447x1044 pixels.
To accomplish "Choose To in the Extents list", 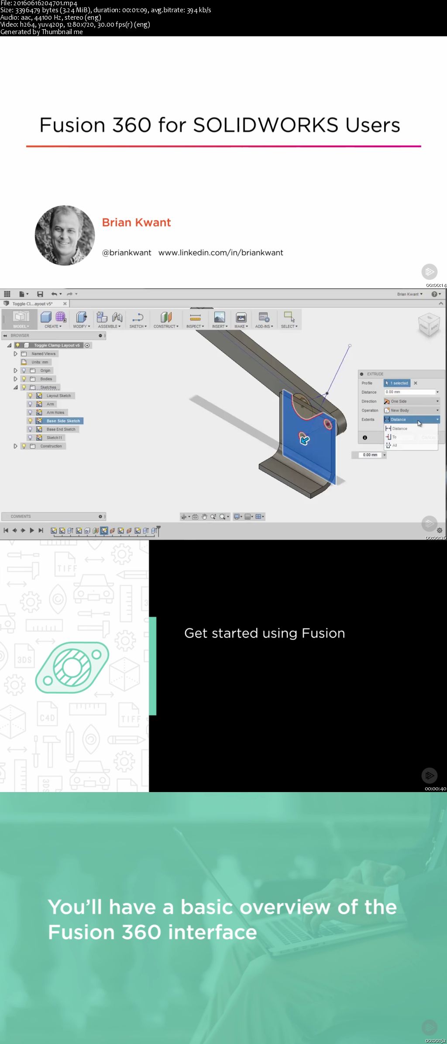I will pos(411,437).
